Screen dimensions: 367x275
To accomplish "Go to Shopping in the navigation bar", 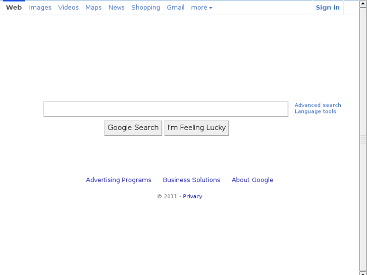I will click(145, 8).
